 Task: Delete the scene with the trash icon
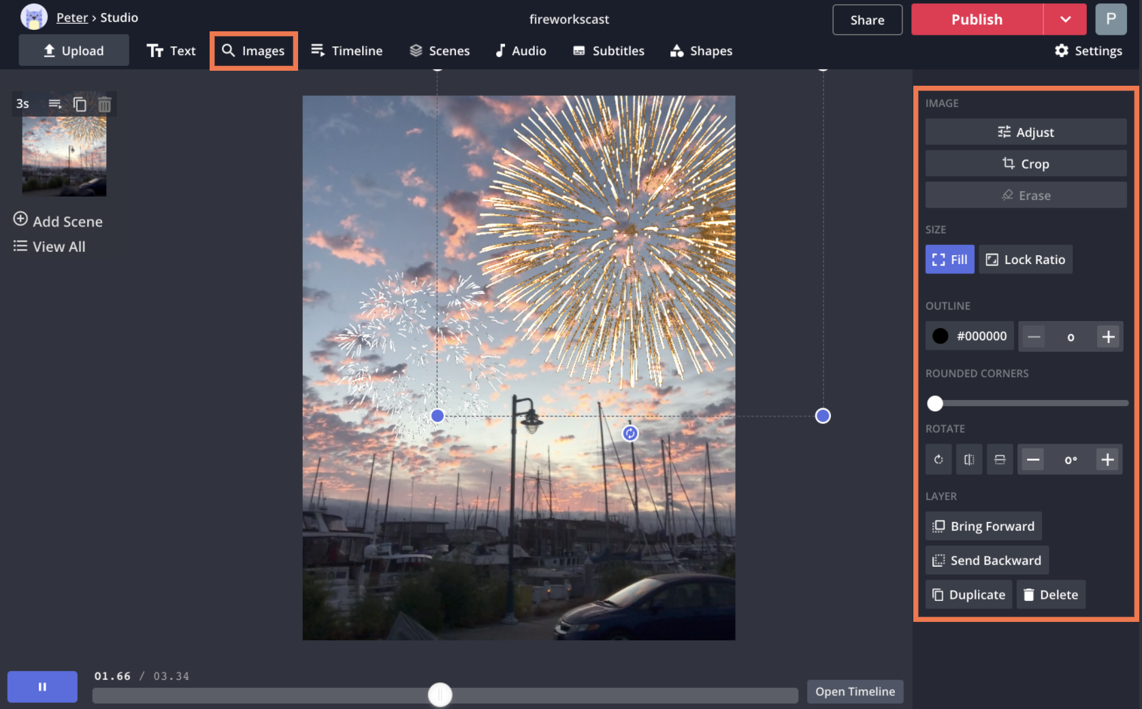pyautogui.click(x=103, y=103)
